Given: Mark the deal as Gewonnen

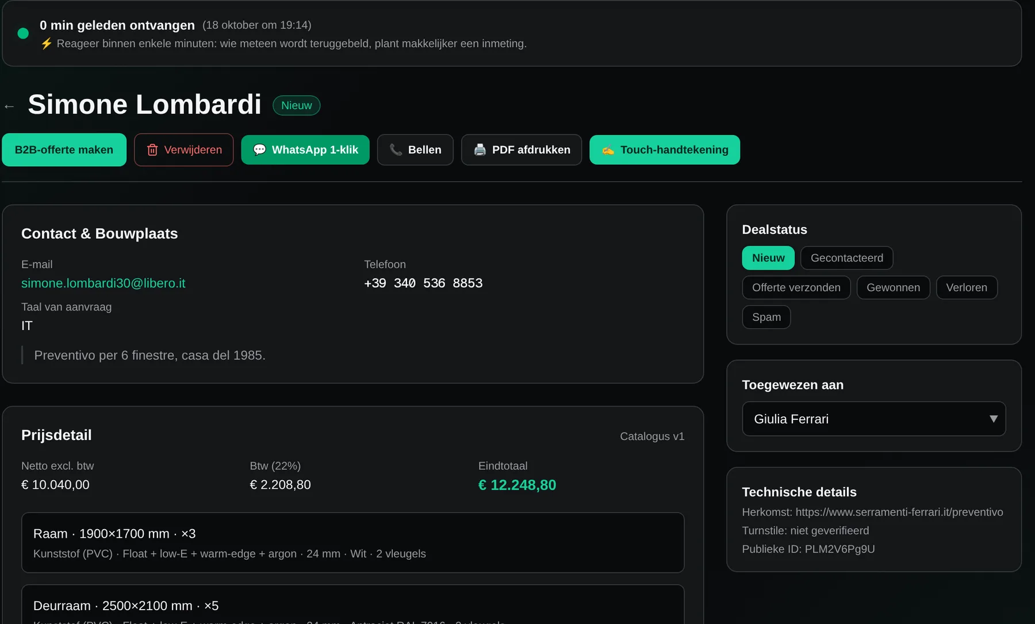Looking at the screenshot, I should click(894, 288).
